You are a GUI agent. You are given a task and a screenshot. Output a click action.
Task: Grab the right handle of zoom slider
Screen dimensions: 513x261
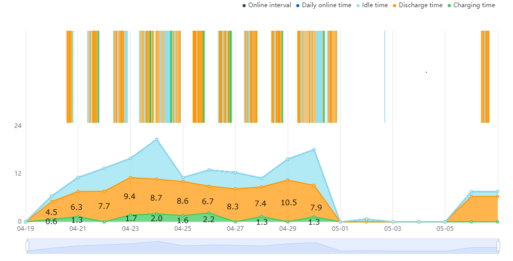coord(498,246)
